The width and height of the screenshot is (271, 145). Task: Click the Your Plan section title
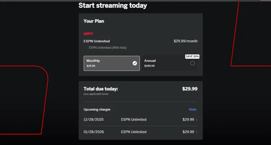[x=94, y=21]
